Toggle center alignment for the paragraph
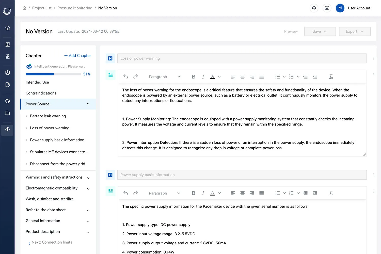Viewport: 381px width, 254px height. point(242,76)
